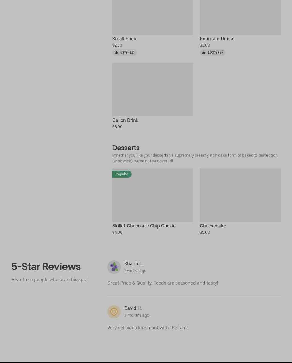Click the Gallon Drink title
This screenshot has height=363, width=292.
(x=125, y=120)
